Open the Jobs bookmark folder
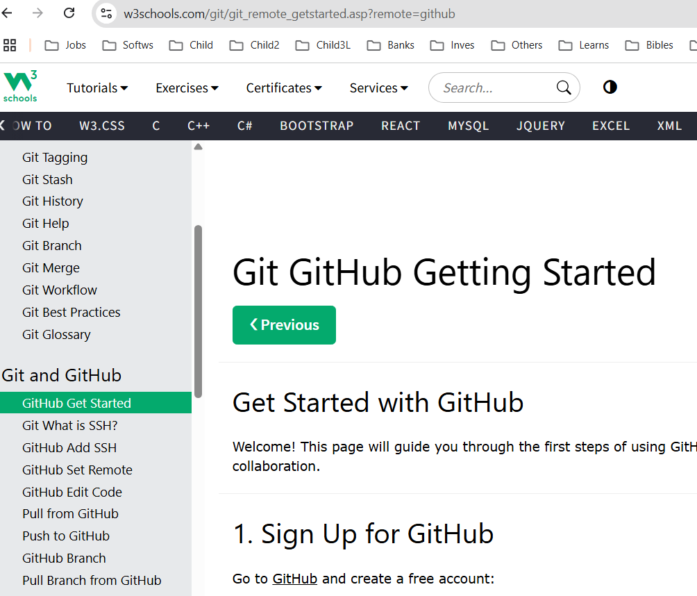Image resolution: width=697 pixels, height=596 pixels. pyautogui.click(x=65, y=45)
